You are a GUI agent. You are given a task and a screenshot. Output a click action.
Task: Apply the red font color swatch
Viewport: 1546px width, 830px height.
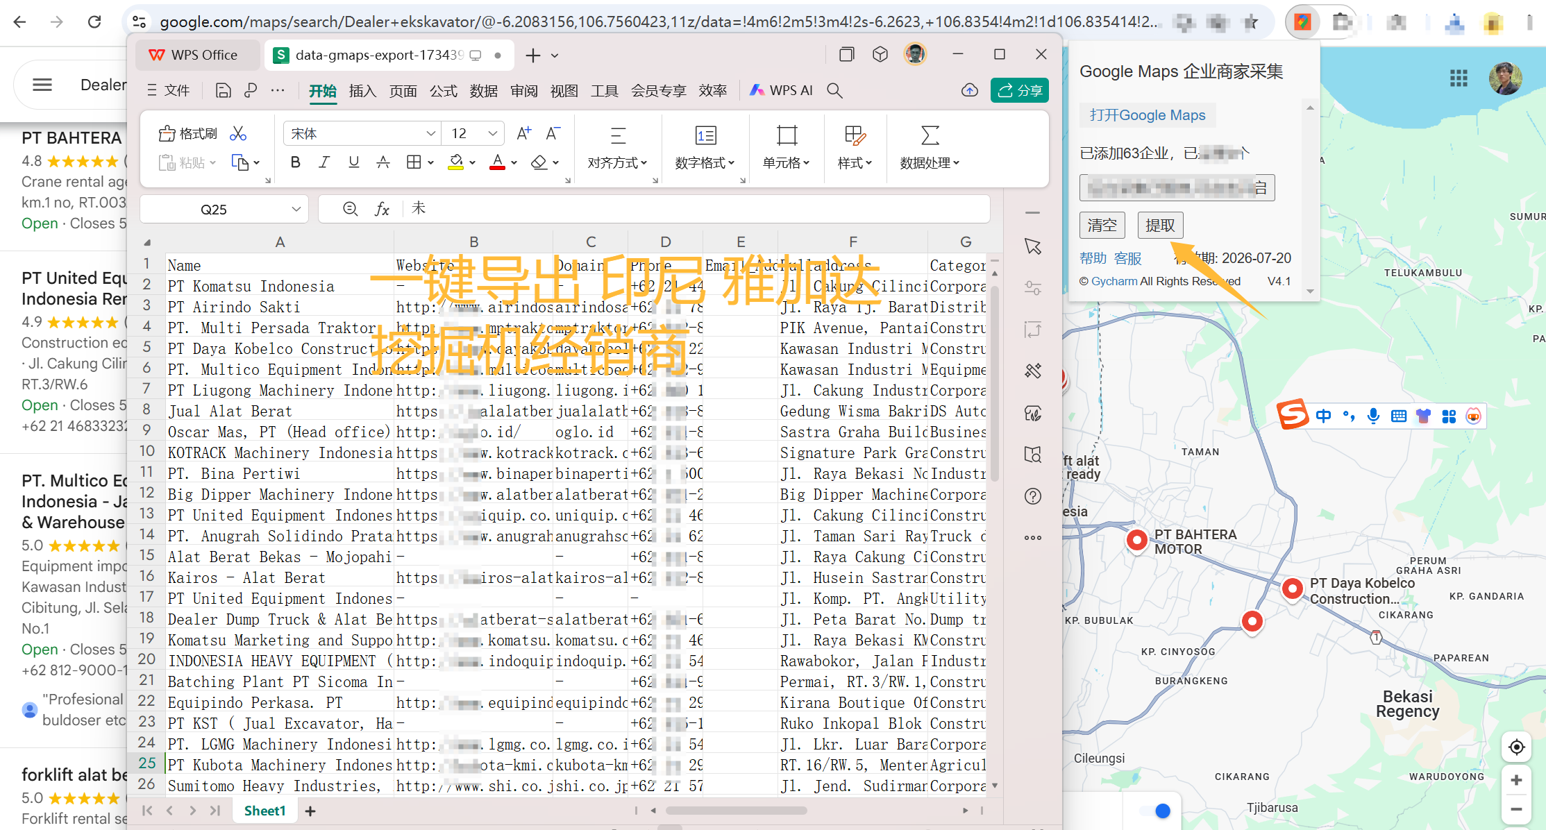497,162
